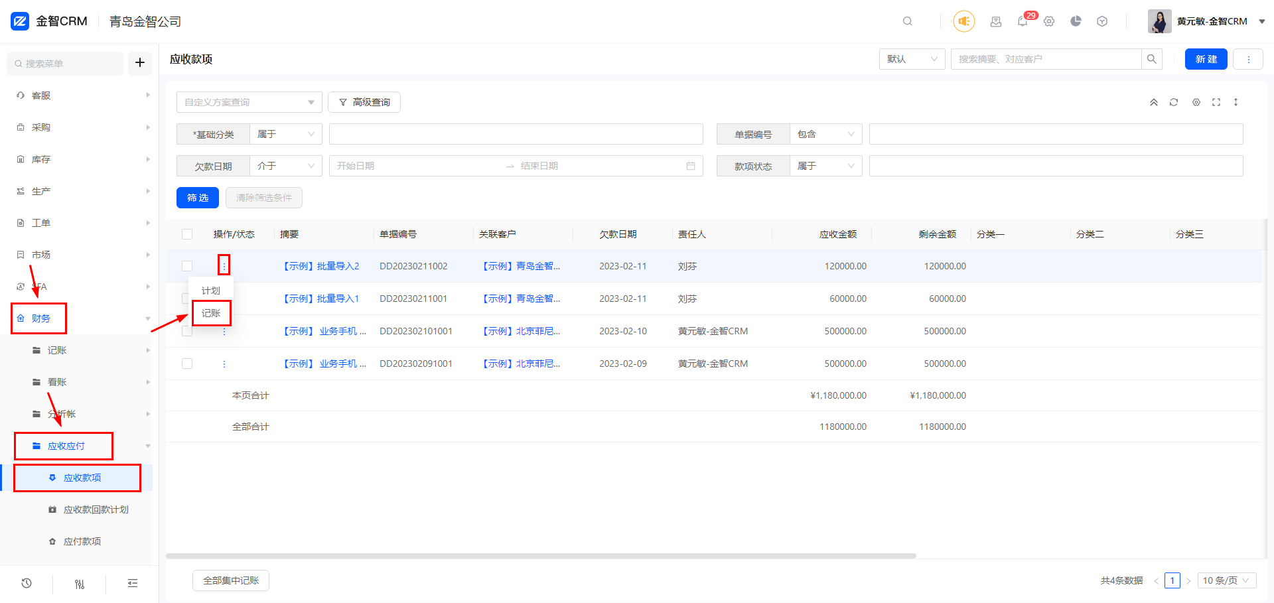Viewport: 1274px width, 603px height.
Task: Click the user avatar photo
Action: tap(1160, 21)
